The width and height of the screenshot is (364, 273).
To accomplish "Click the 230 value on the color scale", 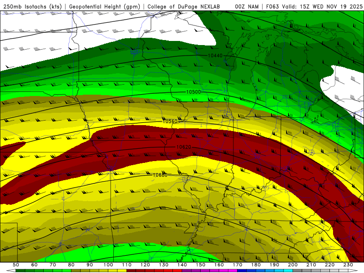I will pos(348,265).
